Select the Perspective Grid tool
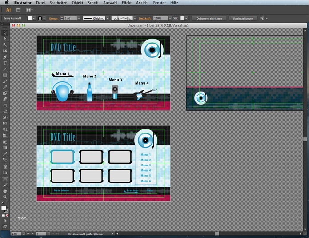 [x=5, y=136]
